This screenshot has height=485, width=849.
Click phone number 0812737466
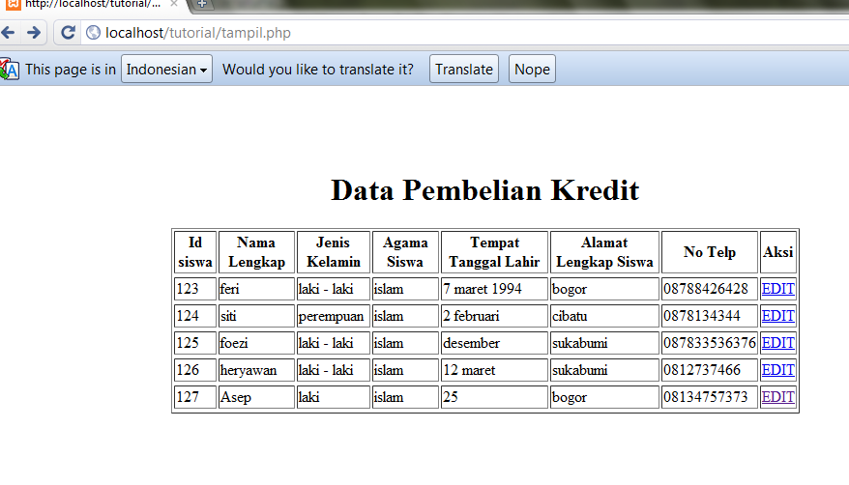710,370
